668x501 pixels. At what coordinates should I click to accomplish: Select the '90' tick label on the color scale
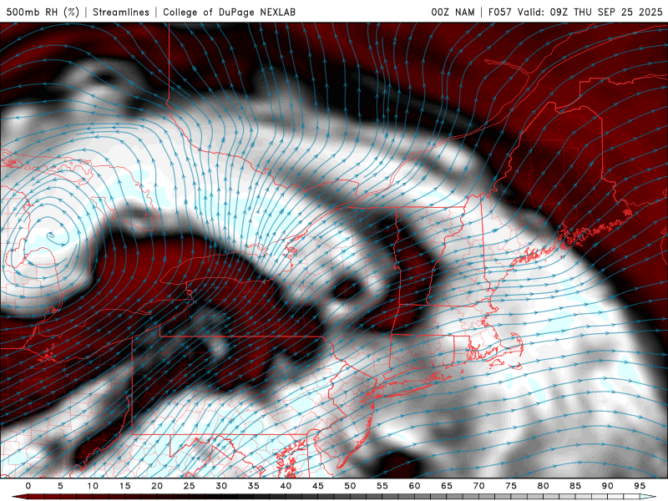click(x=607, y=486)
